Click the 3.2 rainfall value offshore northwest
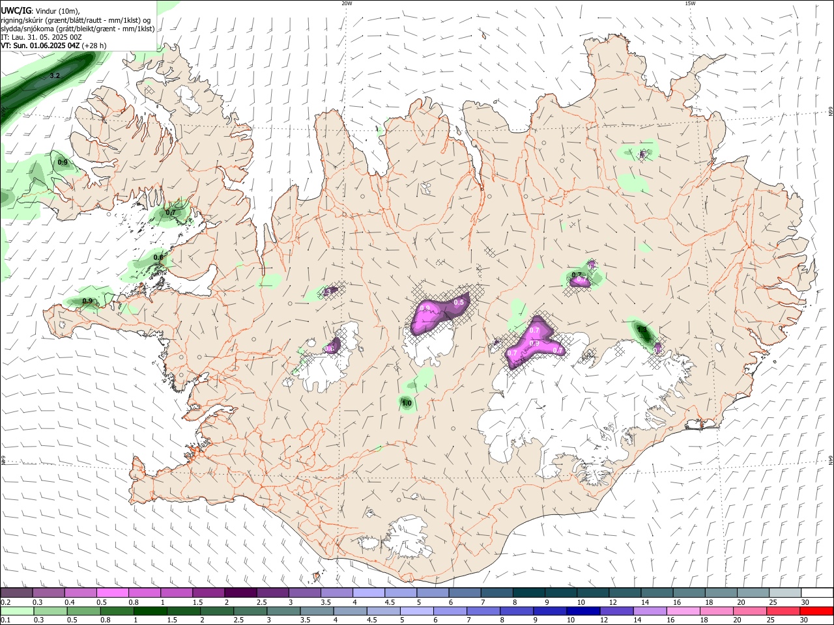 tap(55, 76)
